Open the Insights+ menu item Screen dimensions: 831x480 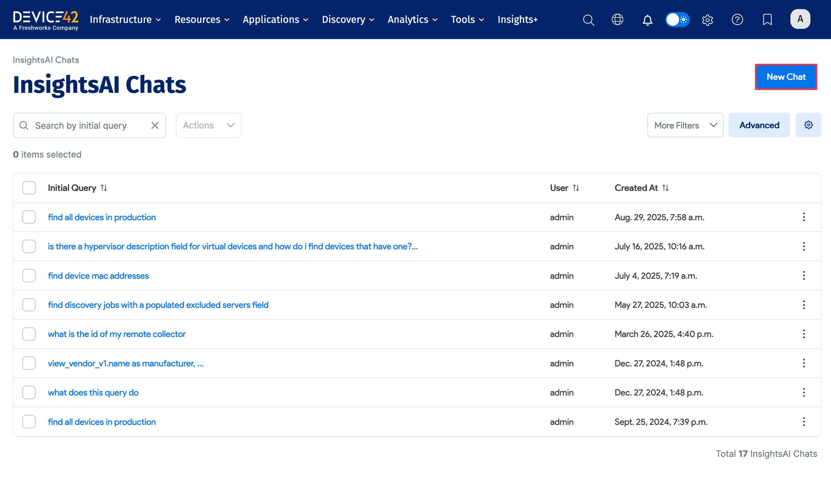[517, 20]
